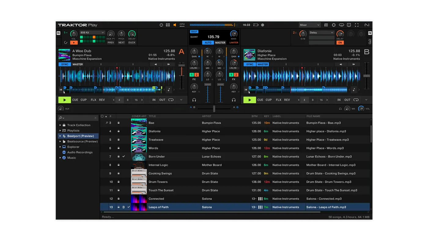Click Deck A channel volume fader

[x=208, y=84]
